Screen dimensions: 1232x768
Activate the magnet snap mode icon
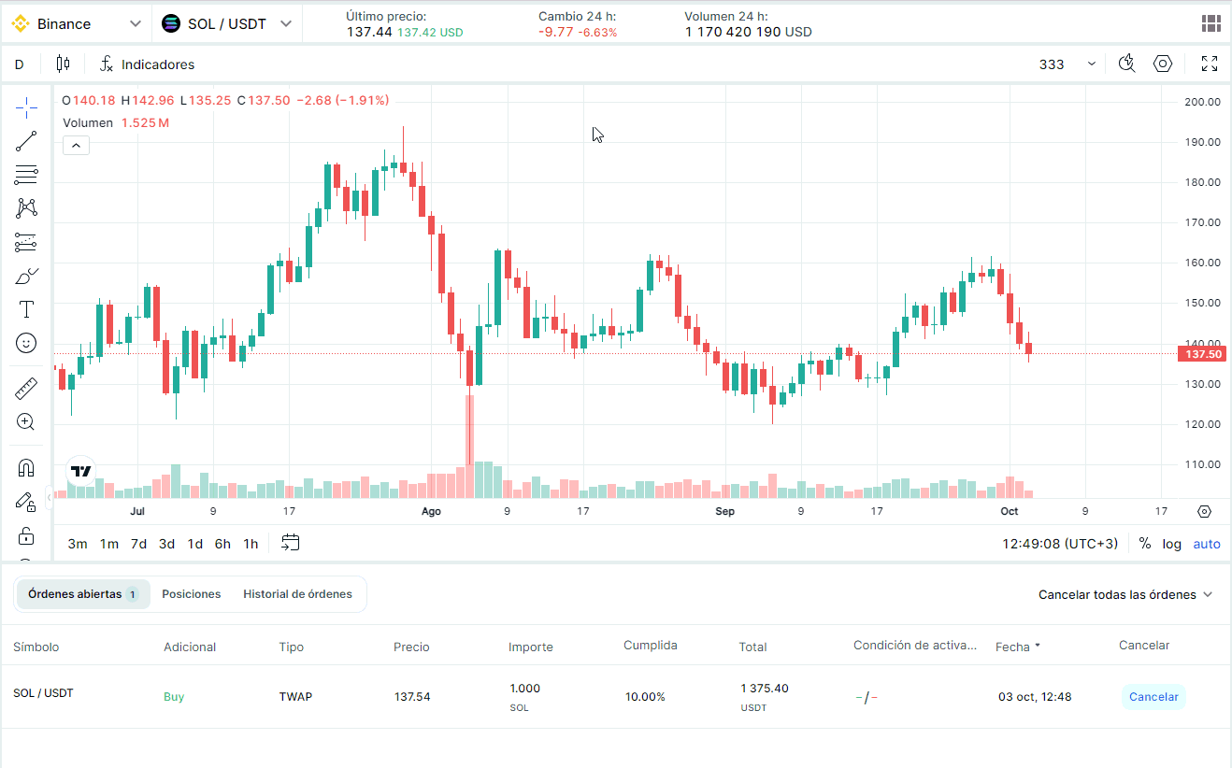click(x=26, y=467)
